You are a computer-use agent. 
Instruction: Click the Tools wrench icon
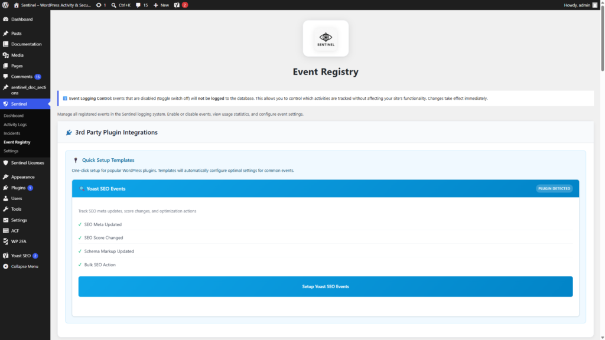point(5,210)
